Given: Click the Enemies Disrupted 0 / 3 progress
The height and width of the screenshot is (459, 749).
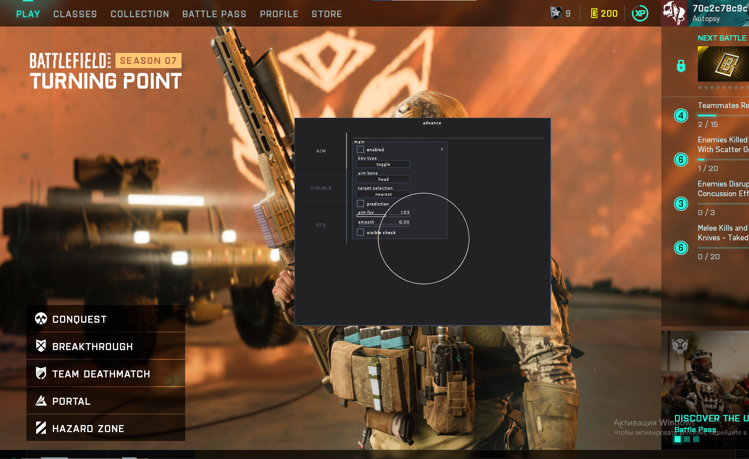Looking at the screenshot, I should click(x=706, y=213).
